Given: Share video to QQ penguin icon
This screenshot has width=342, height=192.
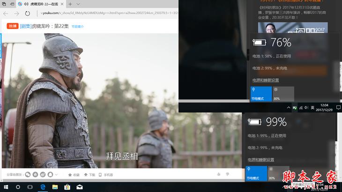Looking at the screenshot, I should [51, 175].
